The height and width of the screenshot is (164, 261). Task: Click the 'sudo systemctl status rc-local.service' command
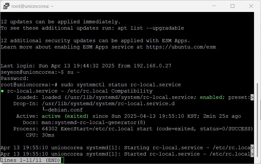tap(121, 85)
